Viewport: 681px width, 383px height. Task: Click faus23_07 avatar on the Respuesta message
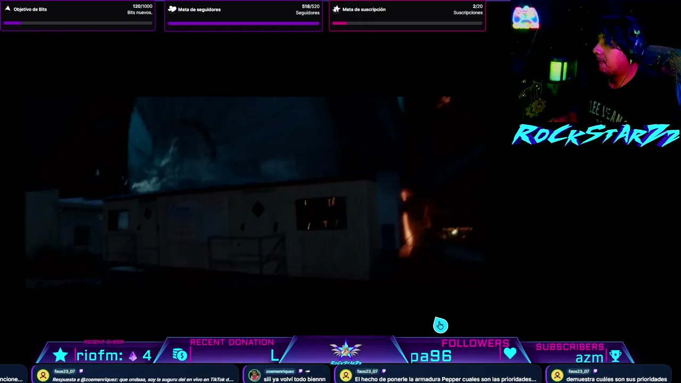[x=43, y=376]
